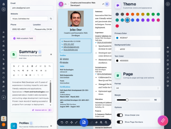Open Export download icon in right sidebar
Screen dimensions: 171x129
[168, 77]
